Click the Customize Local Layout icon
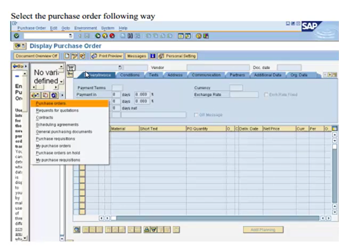Image resolution: width=339 pixels, height=251 pixels. [x=206, y=36]
